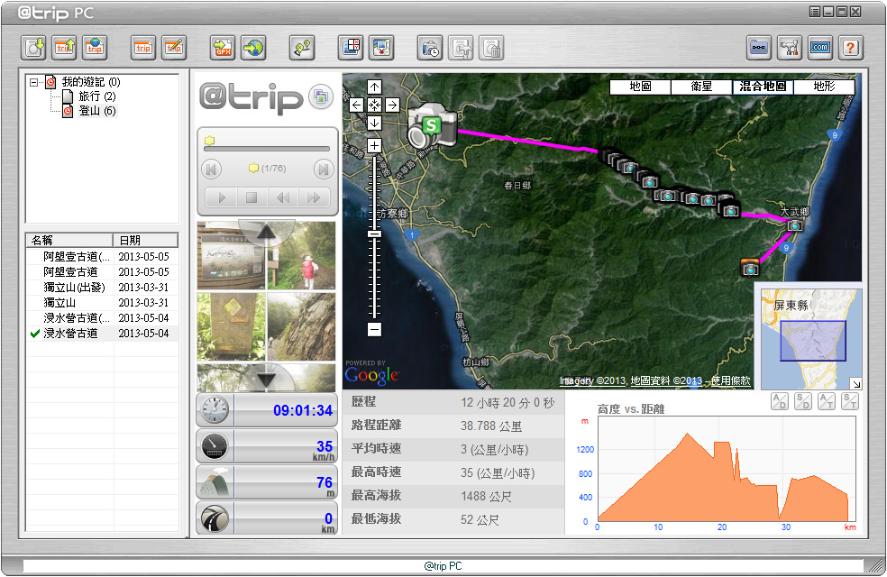Open the trail map sign photo thumbnail
Screen dimensions: 887x577
coord(232,255)
